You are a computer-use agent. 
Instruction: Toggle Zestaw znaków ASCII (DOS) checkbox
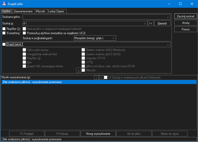(83, 54)
